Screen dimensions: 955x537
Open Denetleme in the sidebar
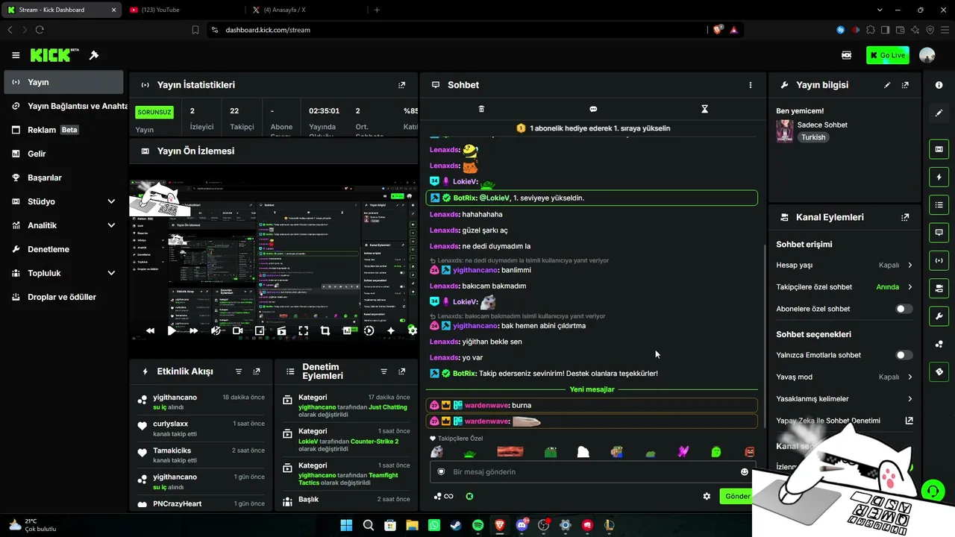click(x=63, y=249)
